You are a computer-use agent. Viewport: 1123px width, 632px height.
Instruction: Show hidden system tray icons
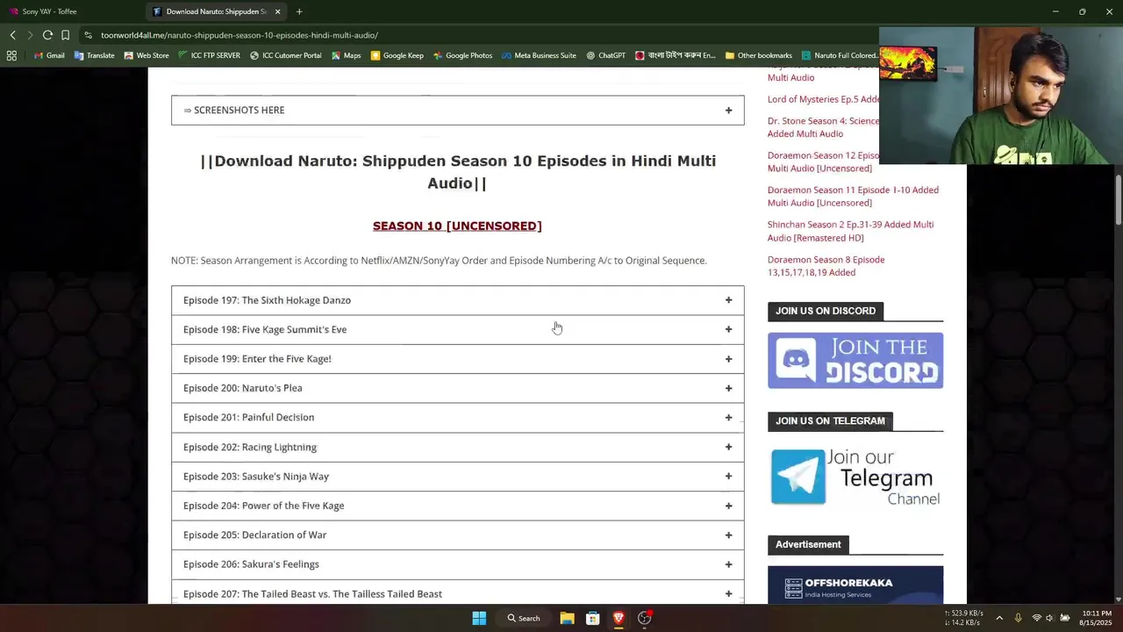pos(998,618)
